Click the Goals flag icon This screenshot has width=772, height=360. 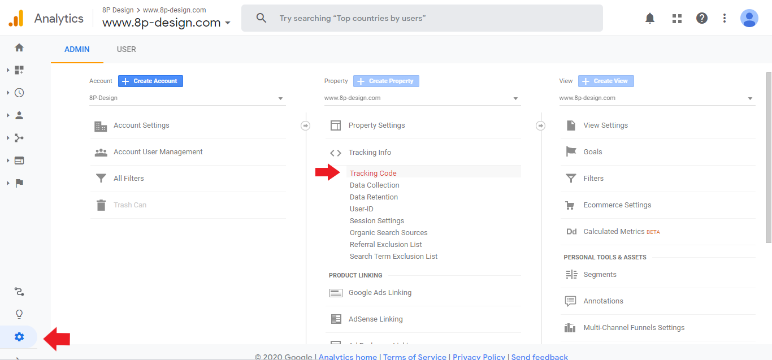click(x=571, y=152)
